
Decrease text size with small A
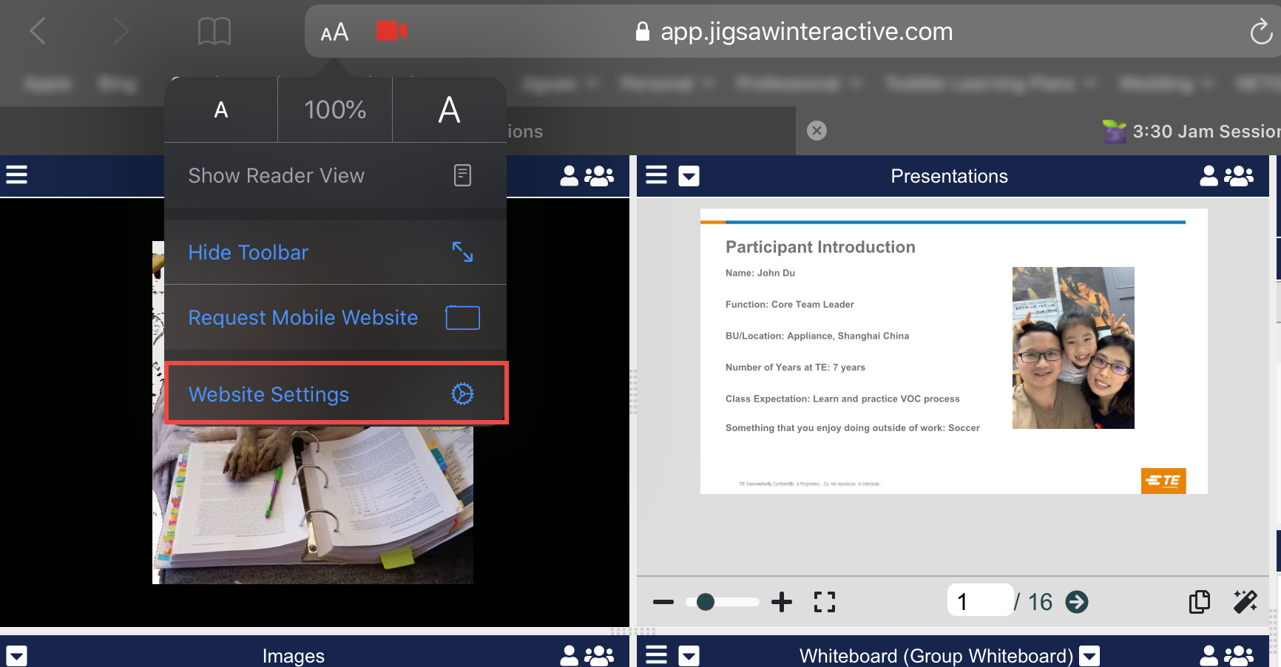tap(221, 110)
